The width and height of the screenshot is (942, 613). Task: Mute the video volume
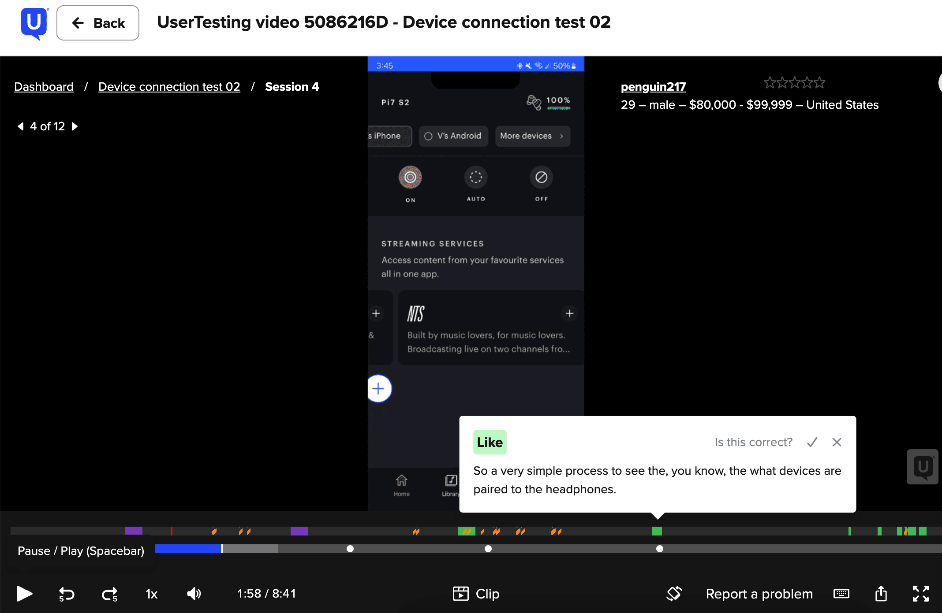point(194,594)
